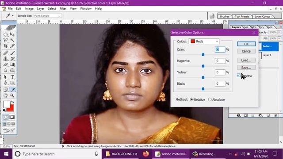Select the Polygonal Lasso tool
This screenshot has height=159, width=283.
click(6, 40)
